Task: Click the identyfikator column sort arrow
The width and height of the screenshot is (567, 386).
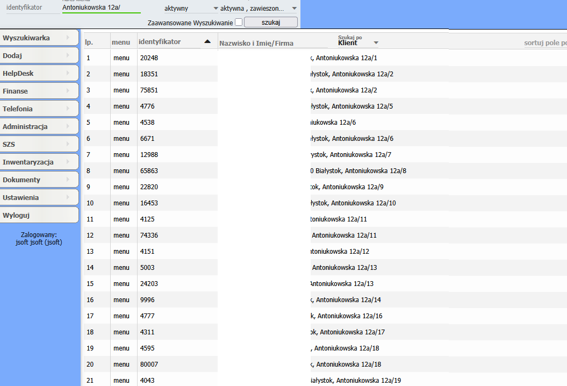Action: click(x=207, y=41)
